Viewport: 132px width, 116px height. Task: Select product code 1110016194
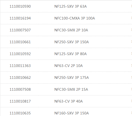pos(20,18)
